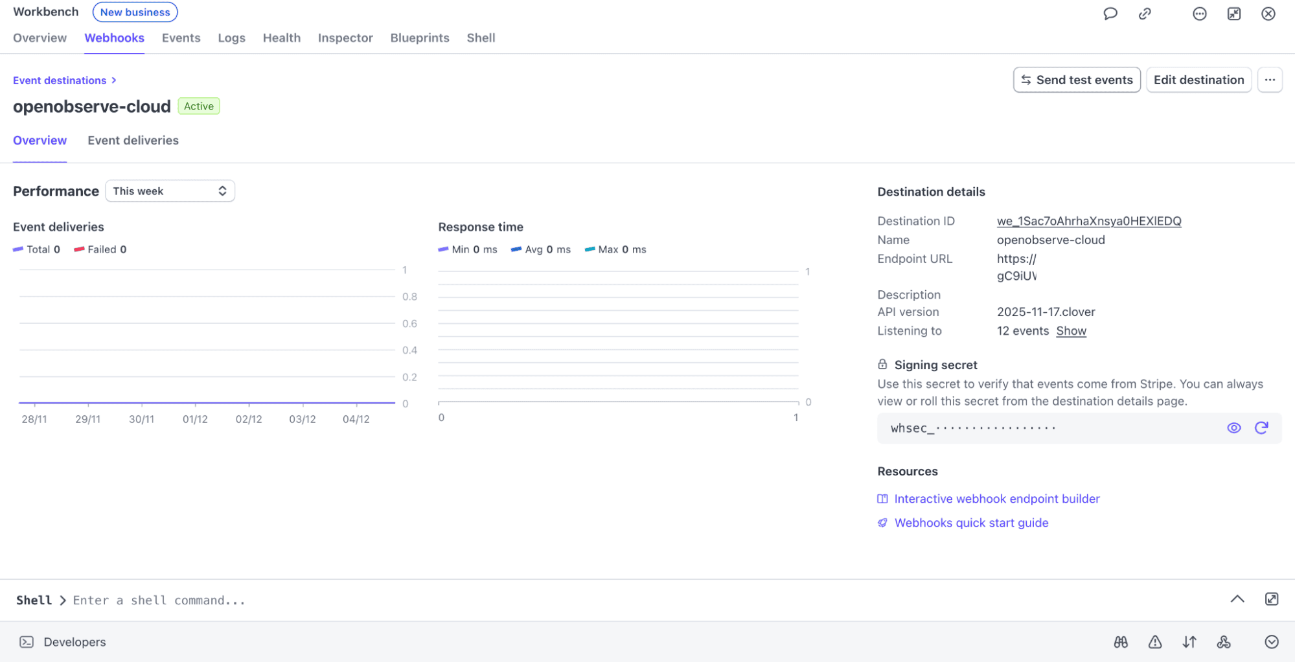The image size is (1295, 662).
Task: Open the feedback chat bubble icon
Action: click(1110, 13)
